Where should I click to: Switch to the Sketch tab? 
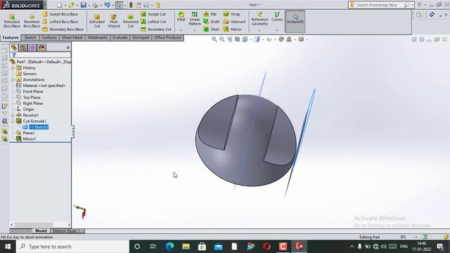[30, 37]
